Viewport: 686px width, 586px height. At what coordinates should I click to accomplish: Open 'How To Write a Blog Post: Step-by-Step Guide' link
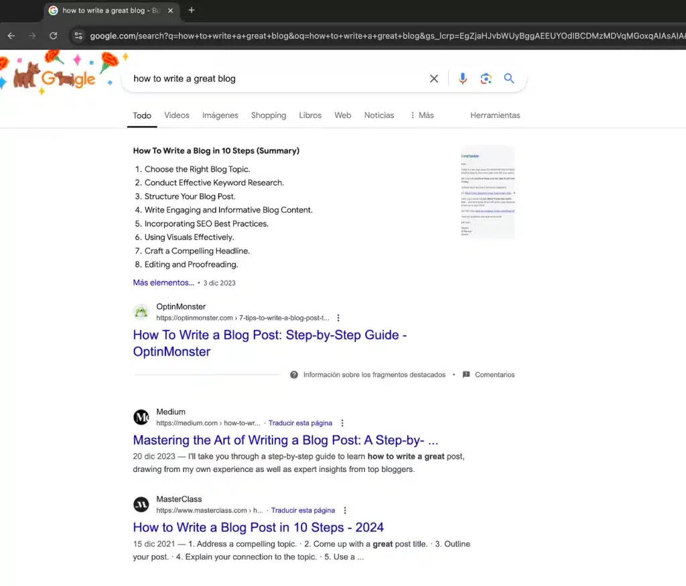click(270, 343)
